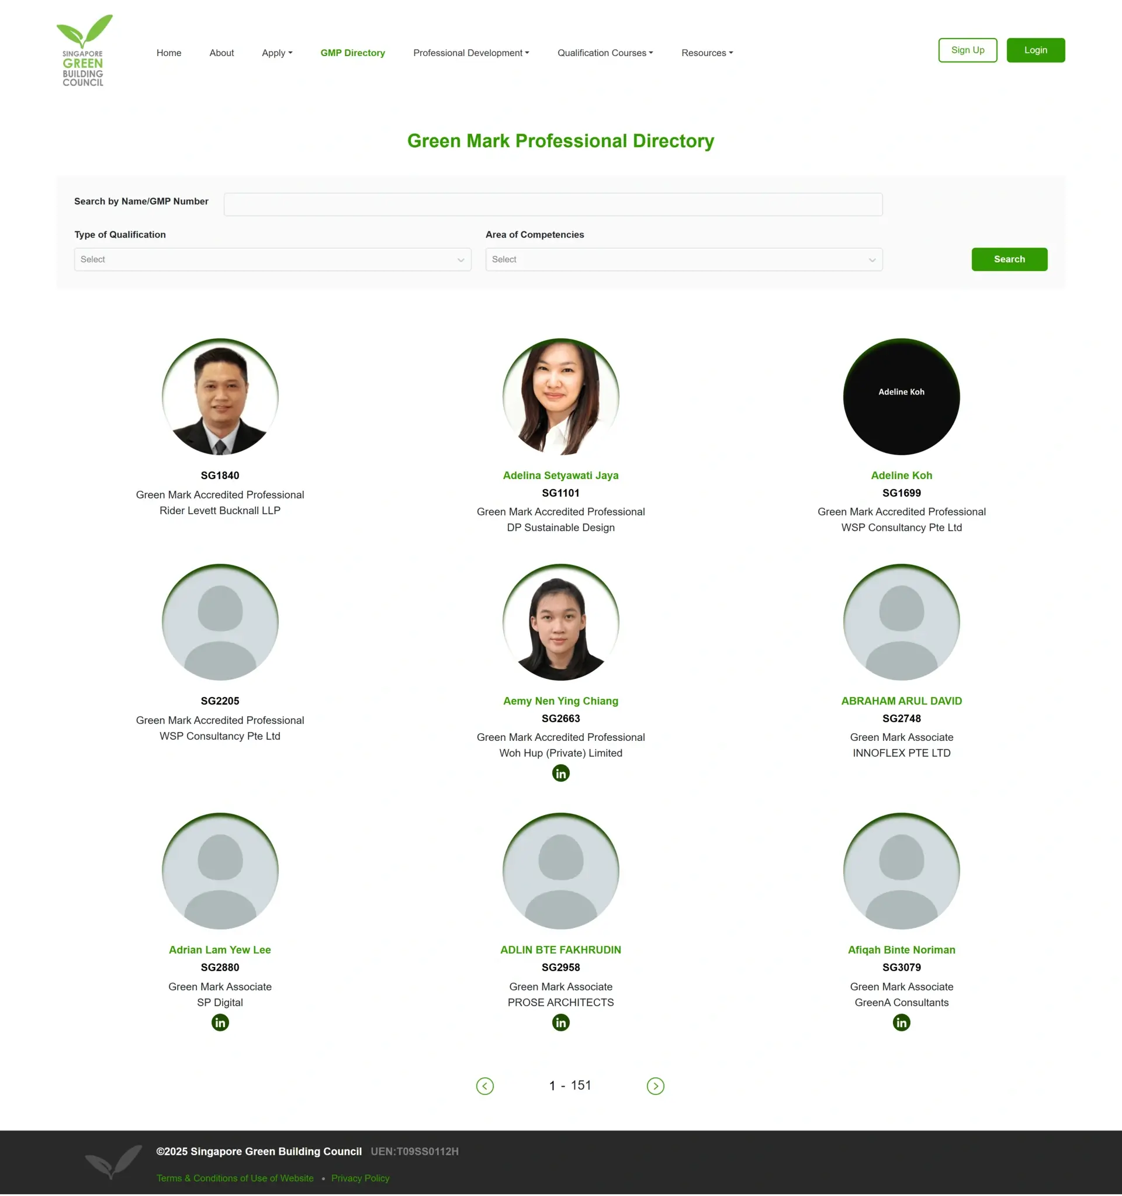Open Adelina Setyawati Jaya's profile
Viewport: 1122px width, 1196px height.
(560, 475)
